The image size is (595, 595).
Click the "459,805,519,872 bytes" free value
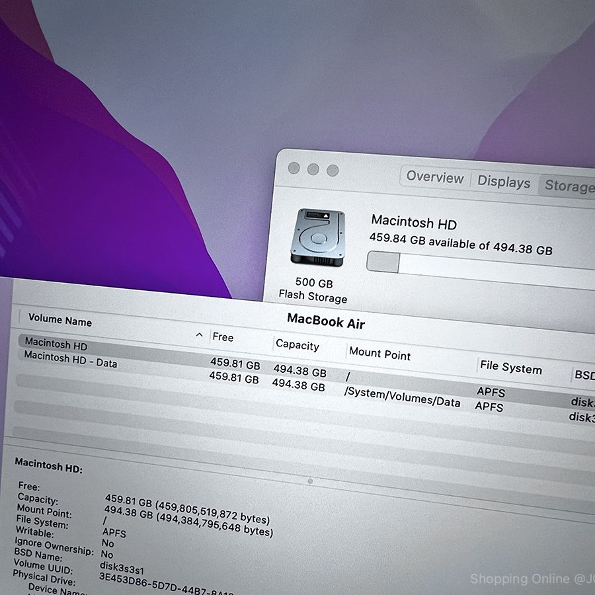point(214,511)
